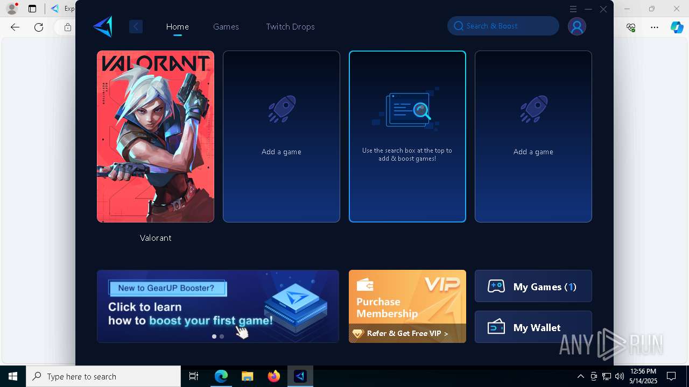Click Refer & Get Free VIP link
Viewport: 689px width, 387px height.
coord(407,333)
